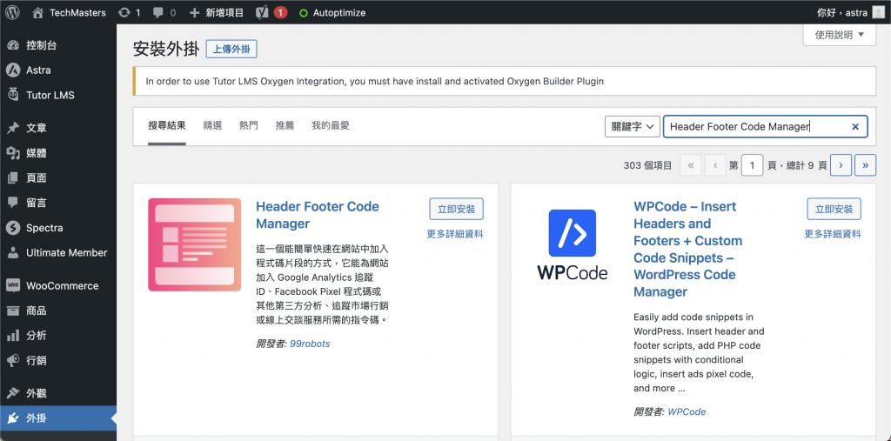This screenshot has height=441, width=891.
Task: Click 上傳外掛 upload plugin button
Action: click(x=231, y=50)
